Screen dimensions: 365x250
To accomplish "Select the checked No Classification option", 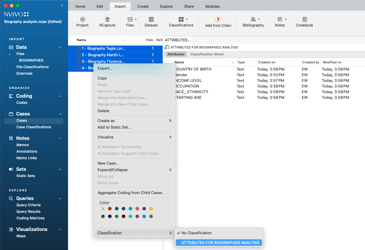I will tap(196, 233).
